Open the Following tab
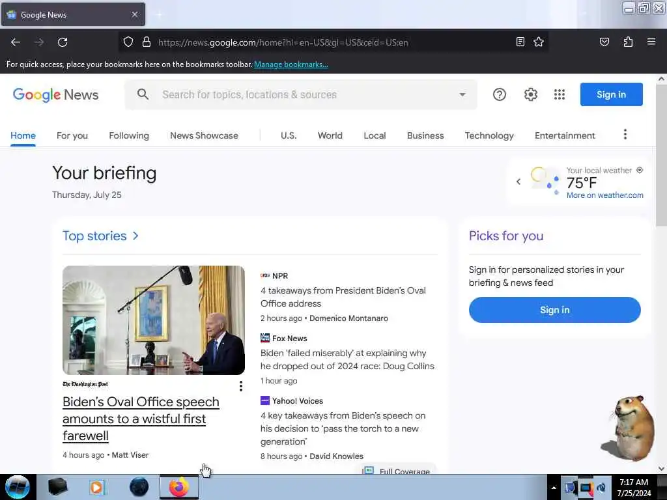This screenshot has width=667, height=500. [129, 135]
